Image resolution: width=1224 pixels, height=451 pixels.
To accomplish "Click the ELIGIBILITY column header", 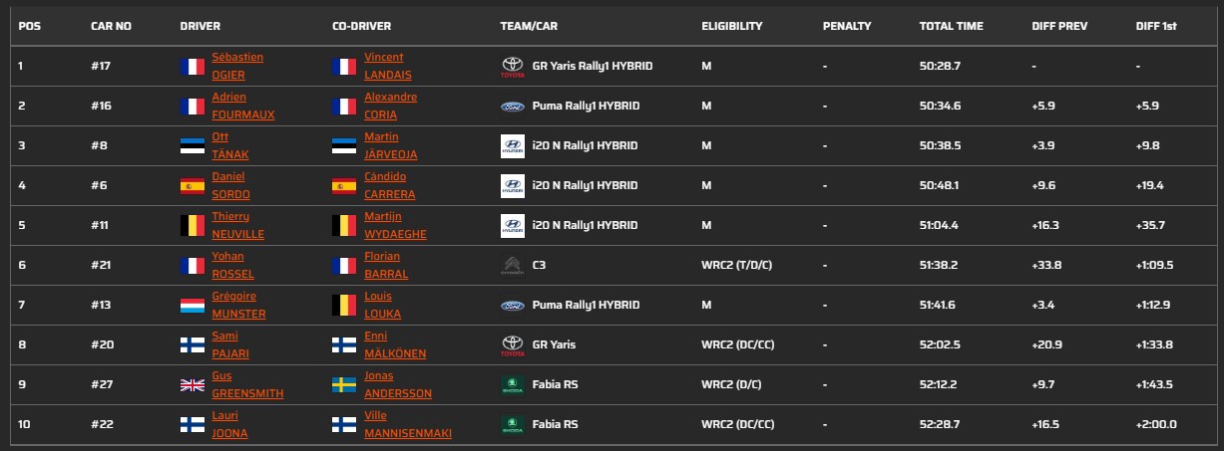I will [731, 25].
